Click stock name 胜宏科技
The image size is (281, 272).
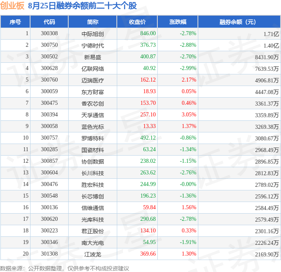[93, 185]
